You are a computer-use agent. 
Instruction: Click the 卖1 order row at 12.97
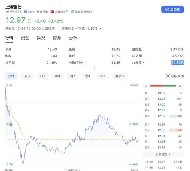coord(163,116)
